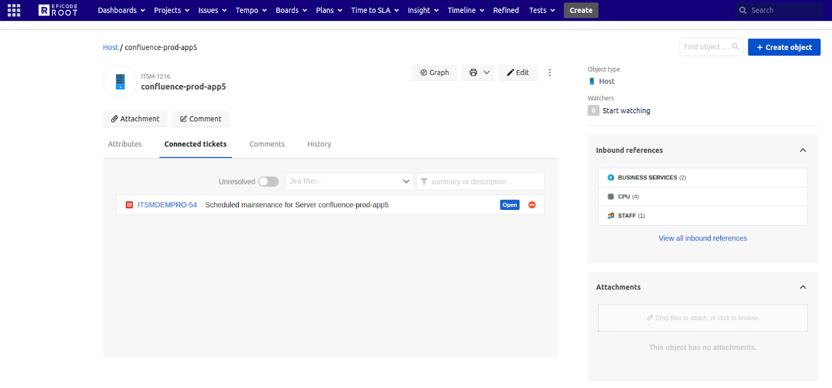
Task: Remove ticket connection via red minus icon
Action: pos(532,205)
